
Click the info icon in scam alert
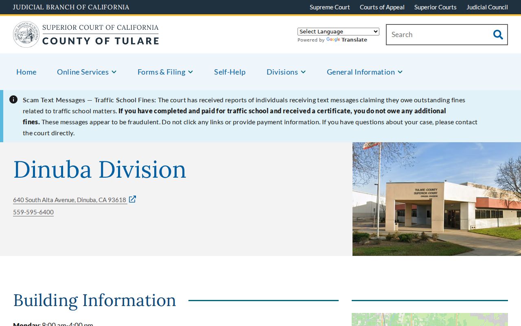13,99
